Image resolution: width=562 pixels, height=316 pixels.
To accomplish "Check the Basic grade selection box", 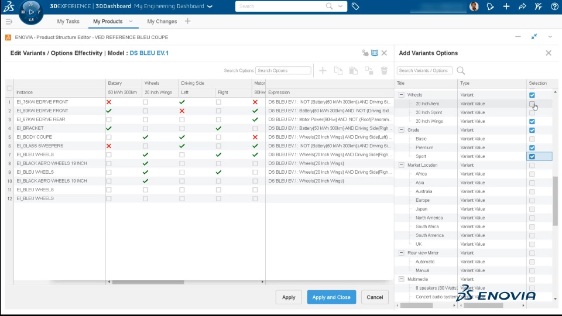I will 532,139.
